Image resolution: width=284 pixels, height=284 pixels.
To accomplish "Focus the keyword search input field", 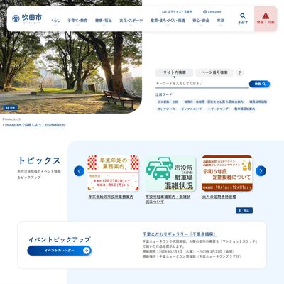I will 202,84.
